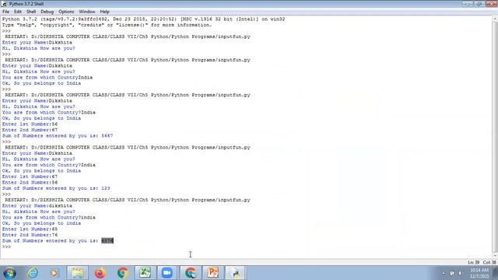498x280 pixels.
Task: Click the 'Col: 38' status bar entry
Action: (x=489, y=263)
